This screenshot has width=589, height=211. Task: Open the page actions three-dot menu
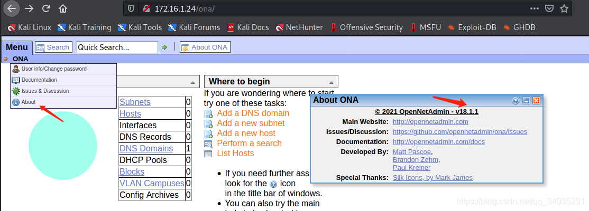point(534,8)
